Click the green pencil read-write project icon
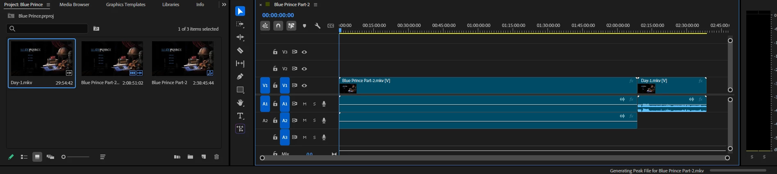777x174 pixels. 11,157
